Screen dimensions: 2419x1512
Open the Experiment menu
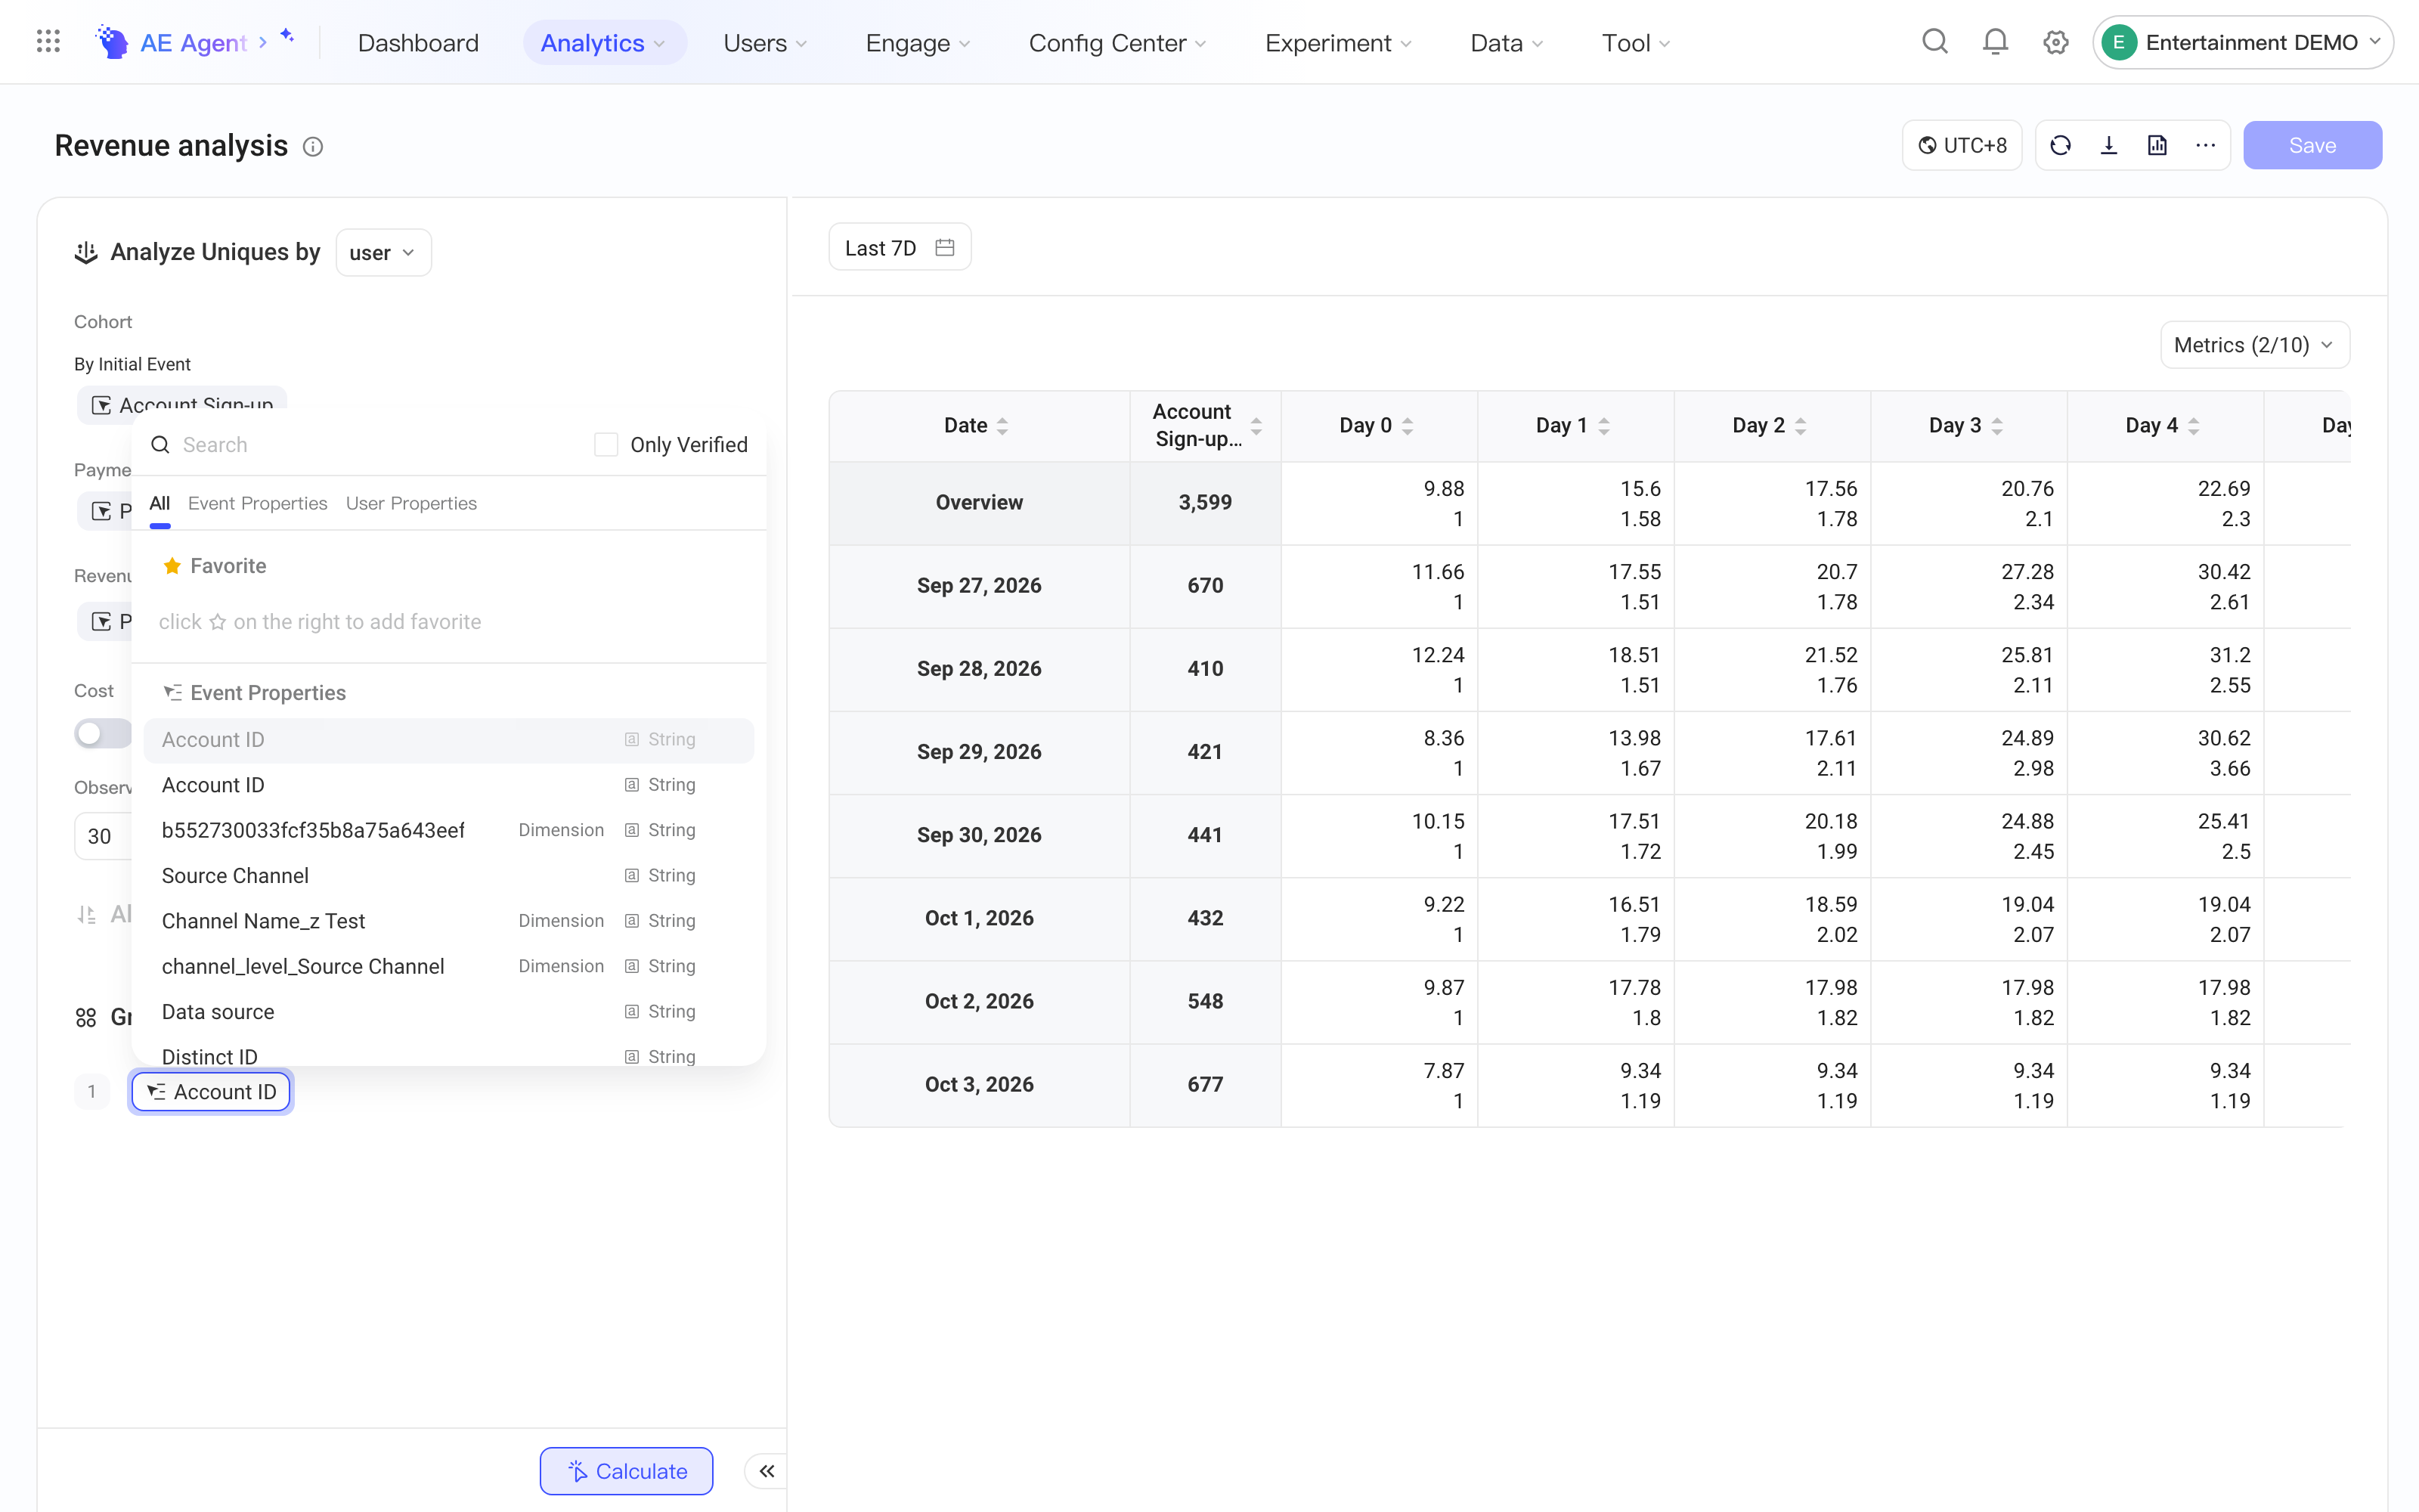click(x=1339, y=43)
